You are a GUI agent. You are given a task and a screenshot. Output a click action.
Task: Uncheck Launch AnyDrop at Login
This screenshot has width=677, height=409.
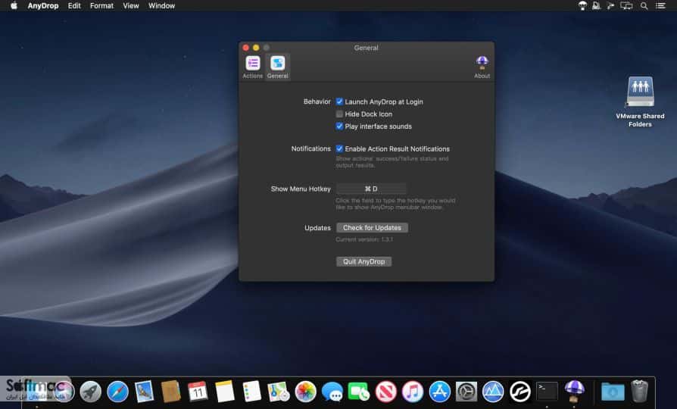pyautogui.click(x=339, y=101)
